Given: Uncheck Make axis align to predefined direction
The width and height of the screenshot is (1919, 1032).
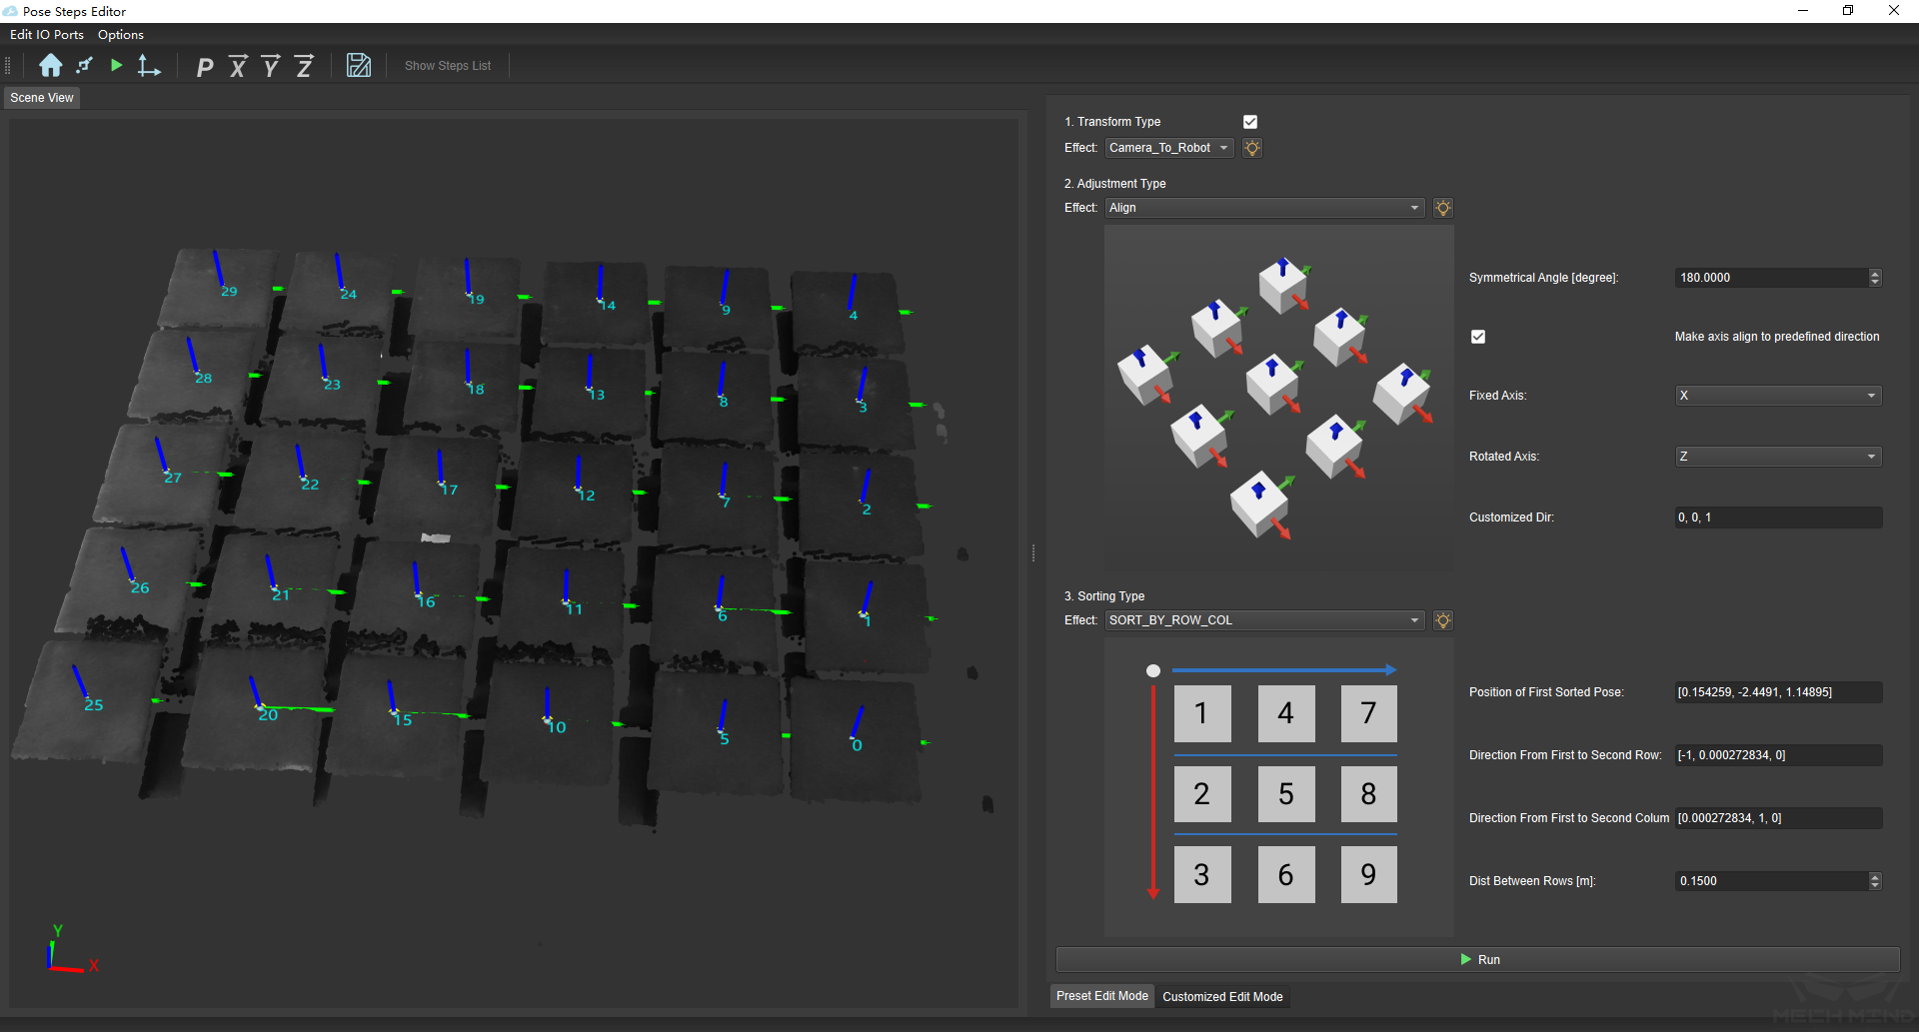Looking at the screenshot, I should pos(1478,337).
